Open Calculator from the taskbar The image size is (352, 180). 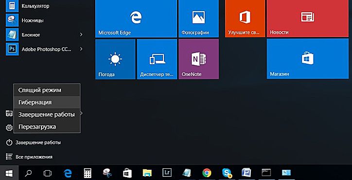[x=88, y=173]
